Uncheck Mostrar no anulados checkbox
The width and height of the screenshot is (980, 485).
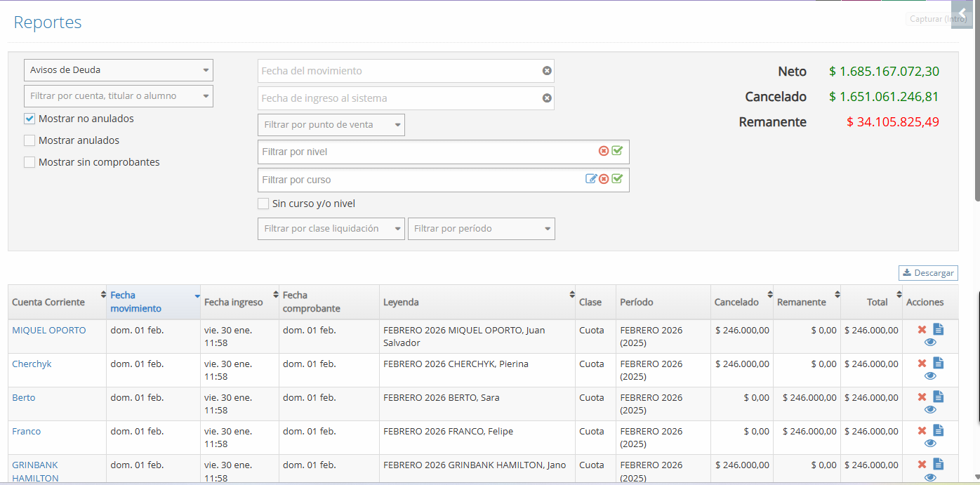click(x=29, y=119)
